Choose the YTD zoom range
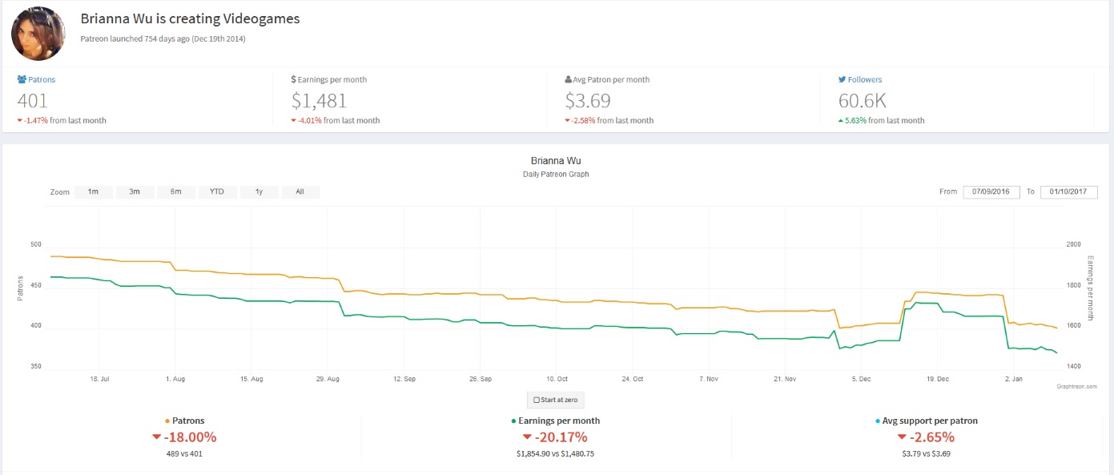Viewport: 1114px width, 475px height. 217,192
